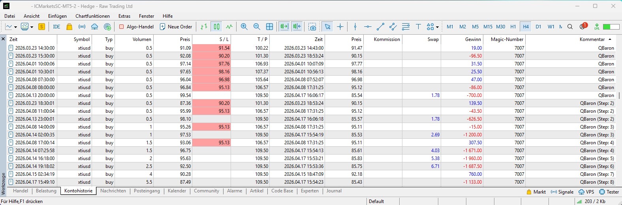Select the vertical line tool
The height and width of the screenshot is (205, 622).
(355, 27)
